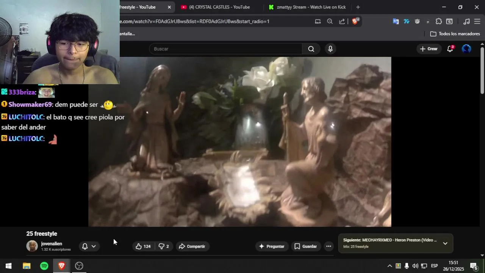Click the taskbar volume speaker icon
485x273 pixels.
point(415,266)
